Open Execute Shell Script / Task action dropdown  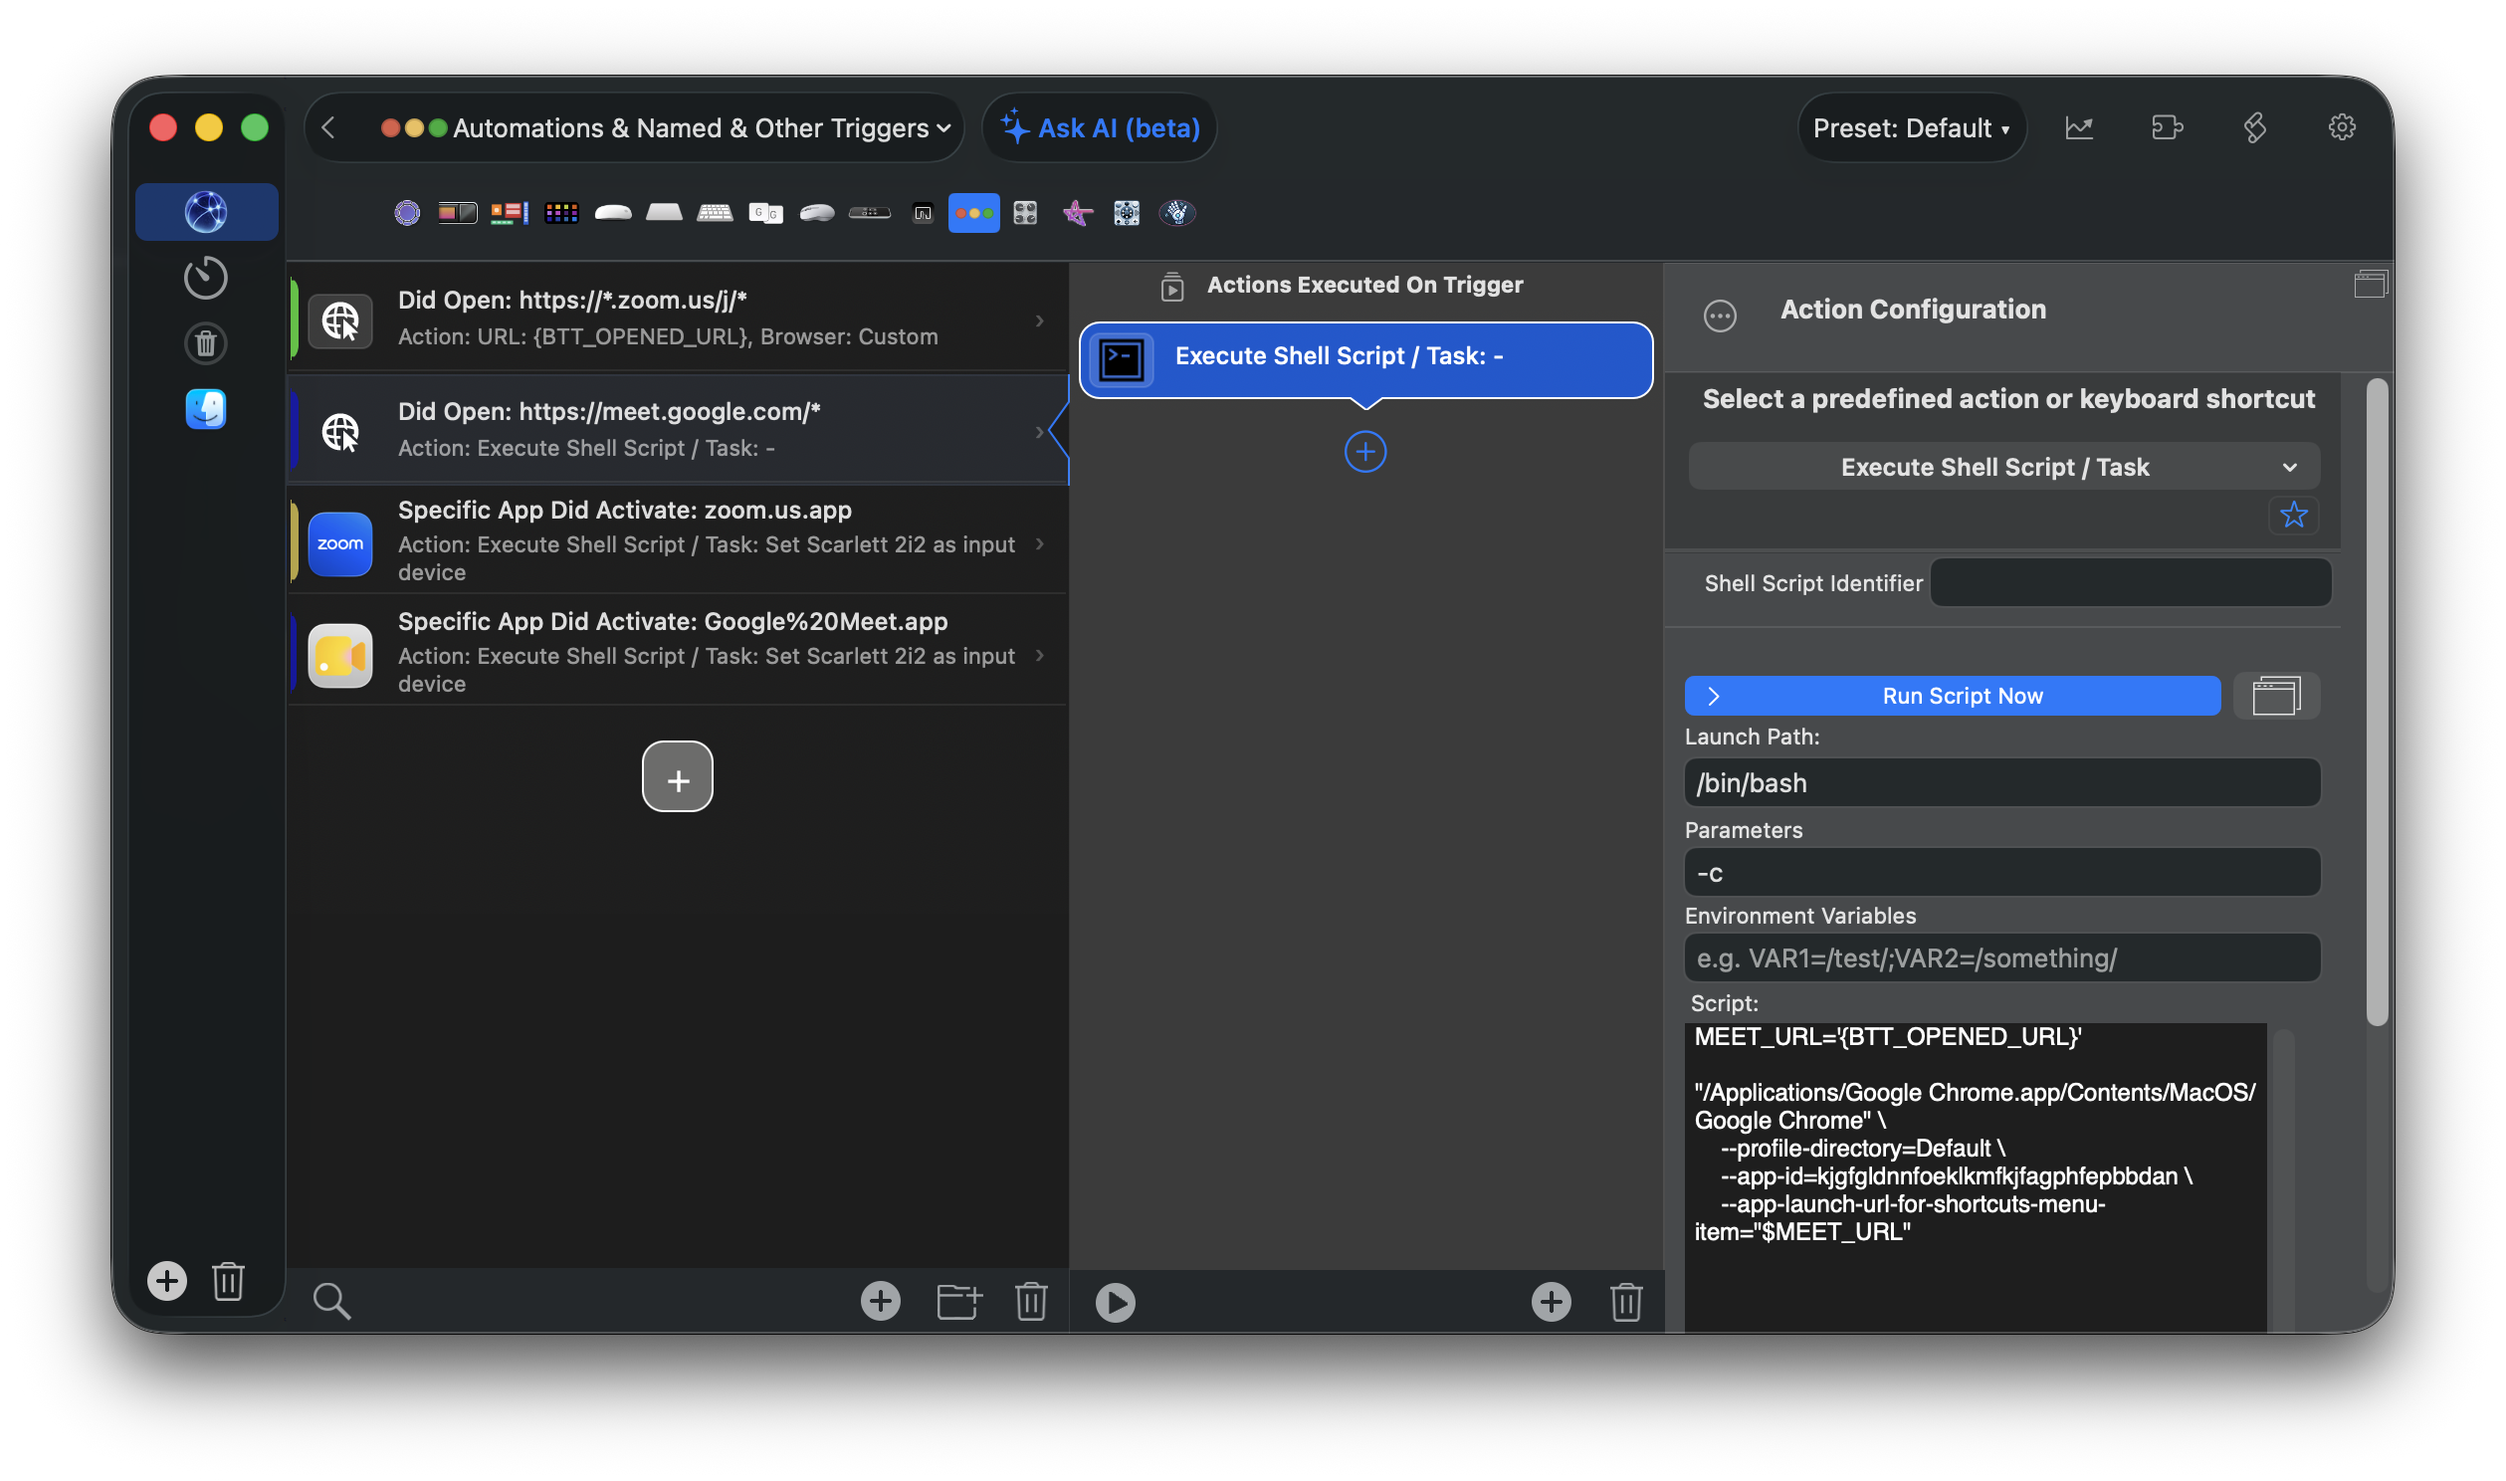click(x=2003, y=467)
